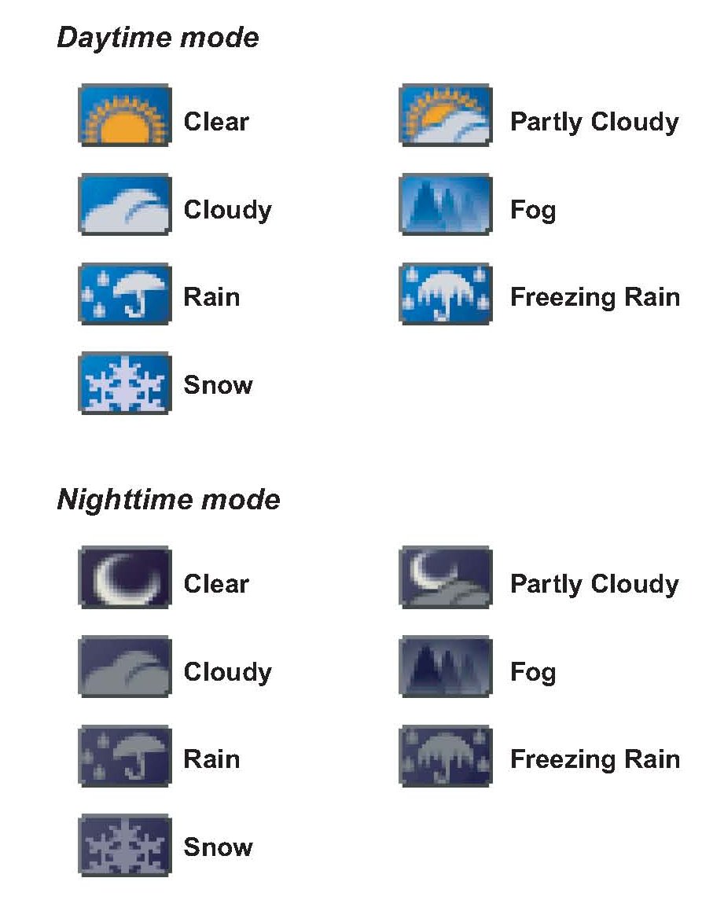Click the "Nighttime mode" heading

point(169,500)
